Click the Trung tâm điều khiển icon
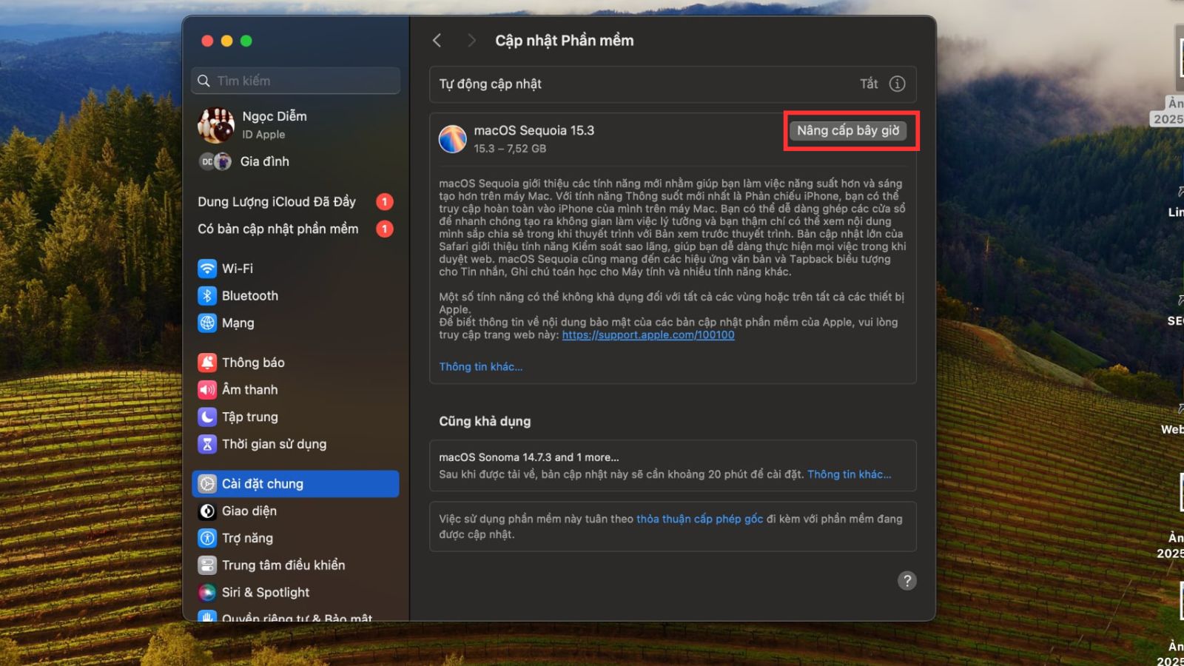The image size is (1184, 666). 207,565
